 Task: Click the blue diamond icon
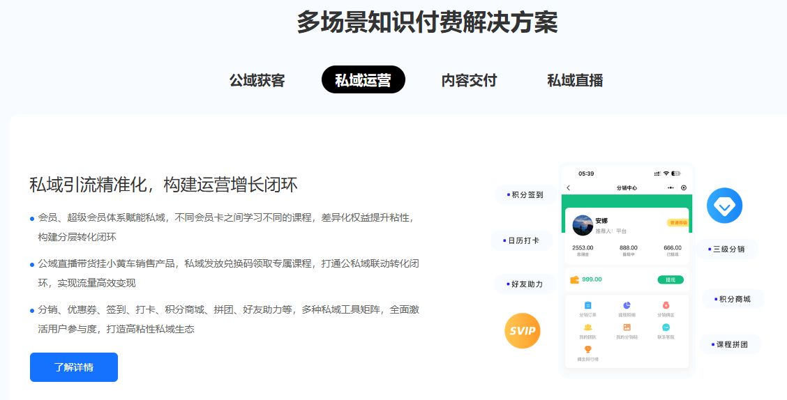724,206
